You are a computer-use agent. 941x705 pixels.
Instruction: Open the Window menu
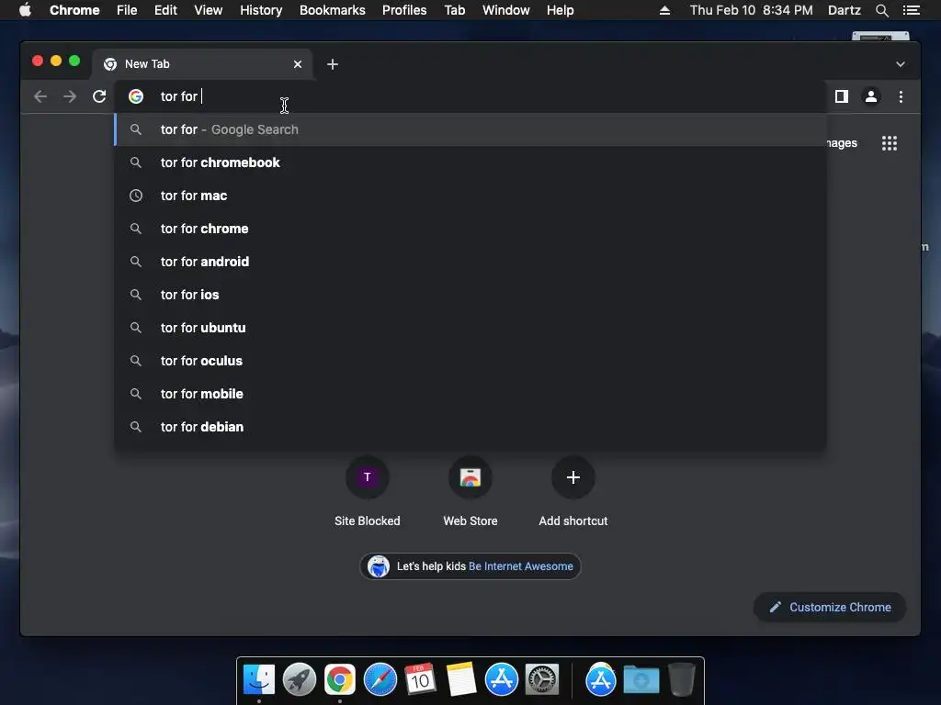pyautogui.click(x=506, y=10)
